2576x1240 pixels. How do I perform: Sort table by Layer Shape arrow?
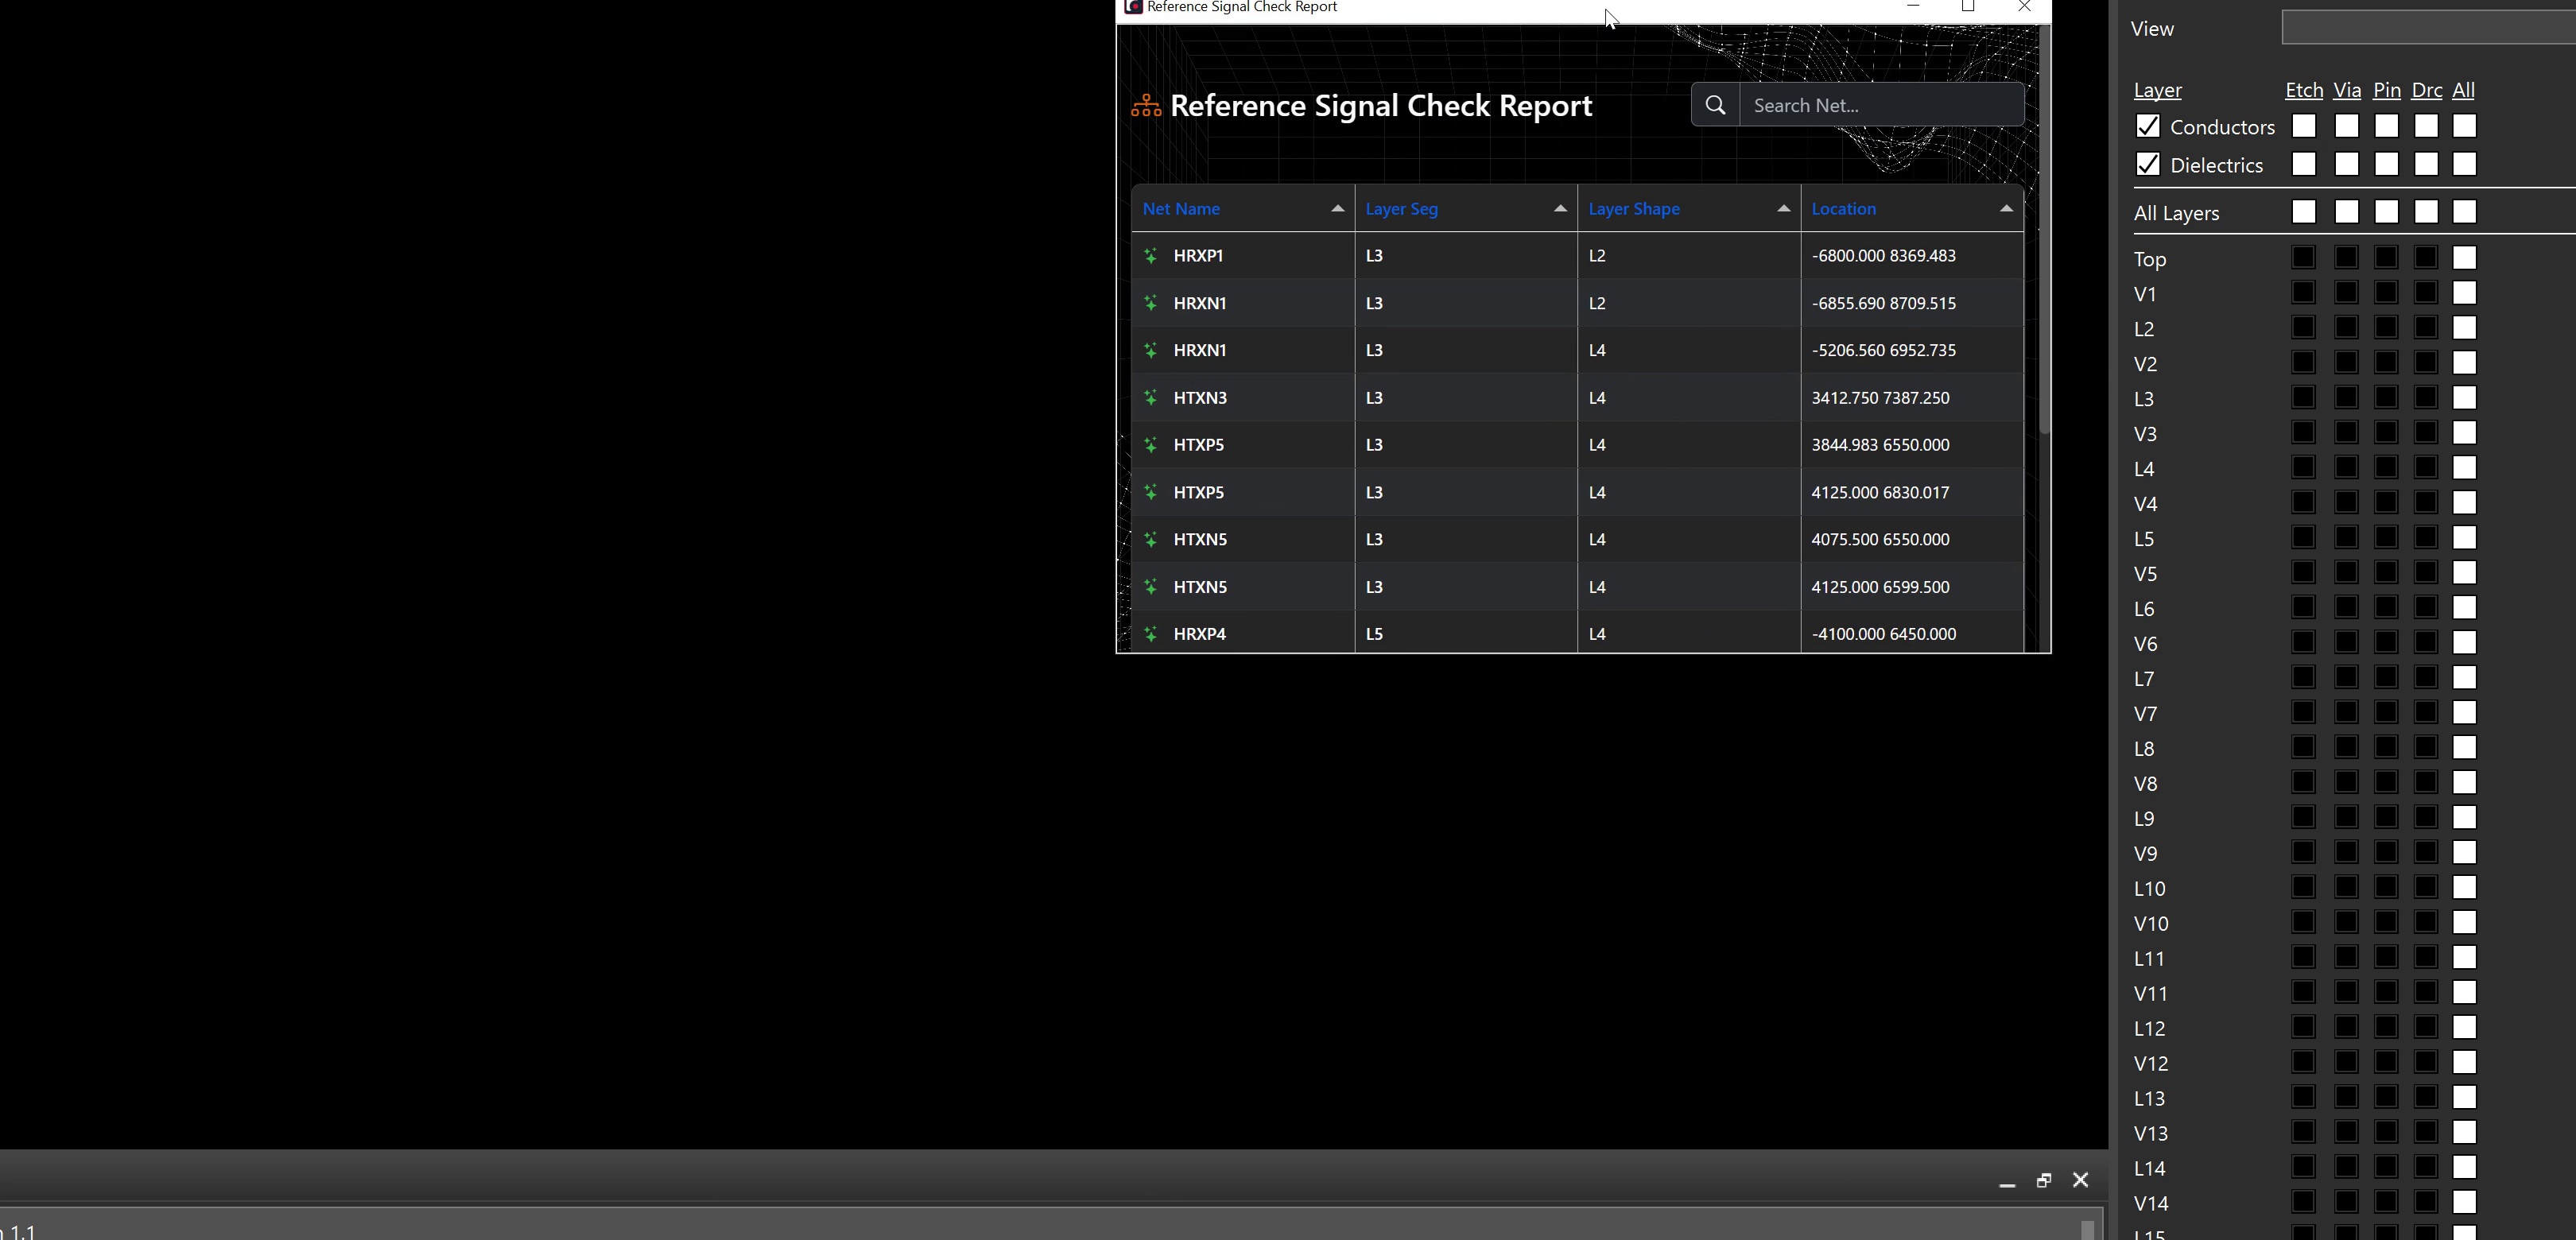point(1783,209)
